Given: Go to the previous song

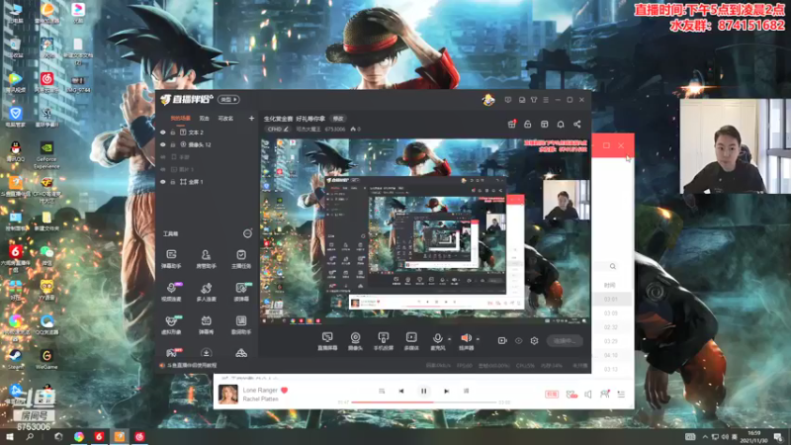Looking at the screenshot, I should [401, 391].
